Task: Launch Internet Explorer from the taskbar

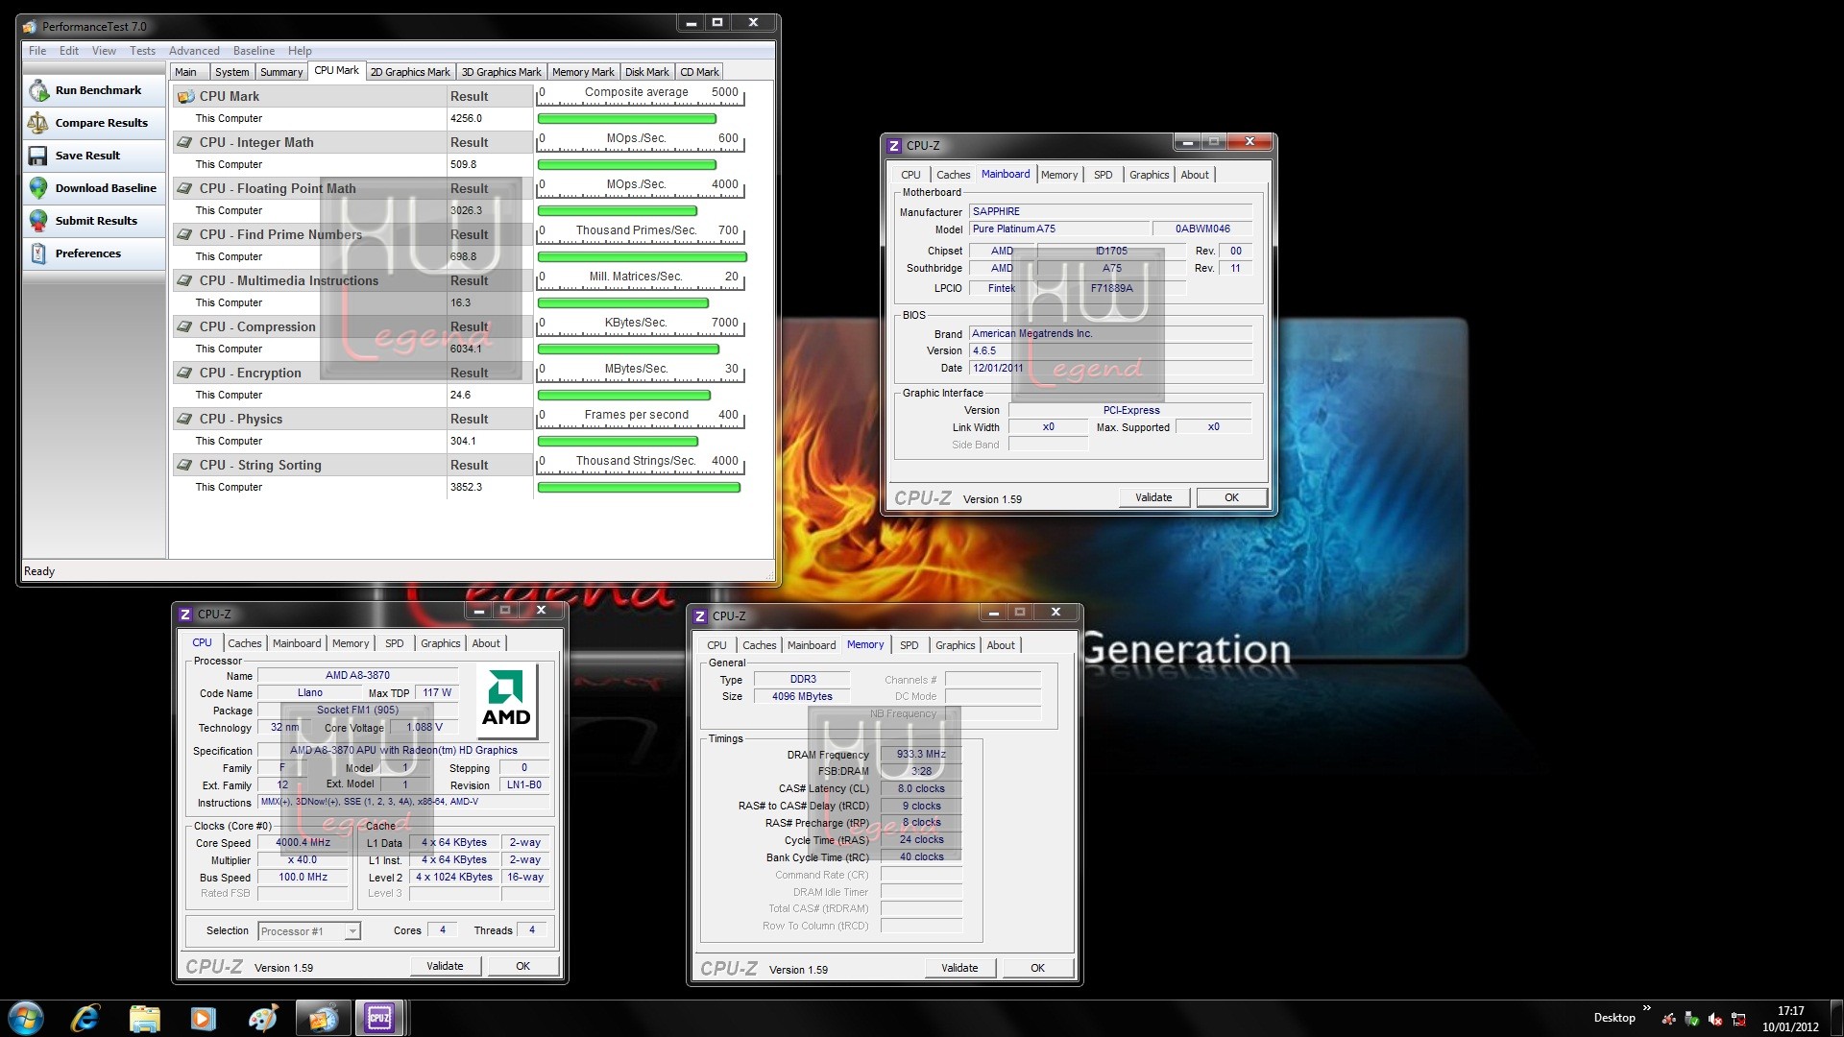Action: click(85, 1018)
